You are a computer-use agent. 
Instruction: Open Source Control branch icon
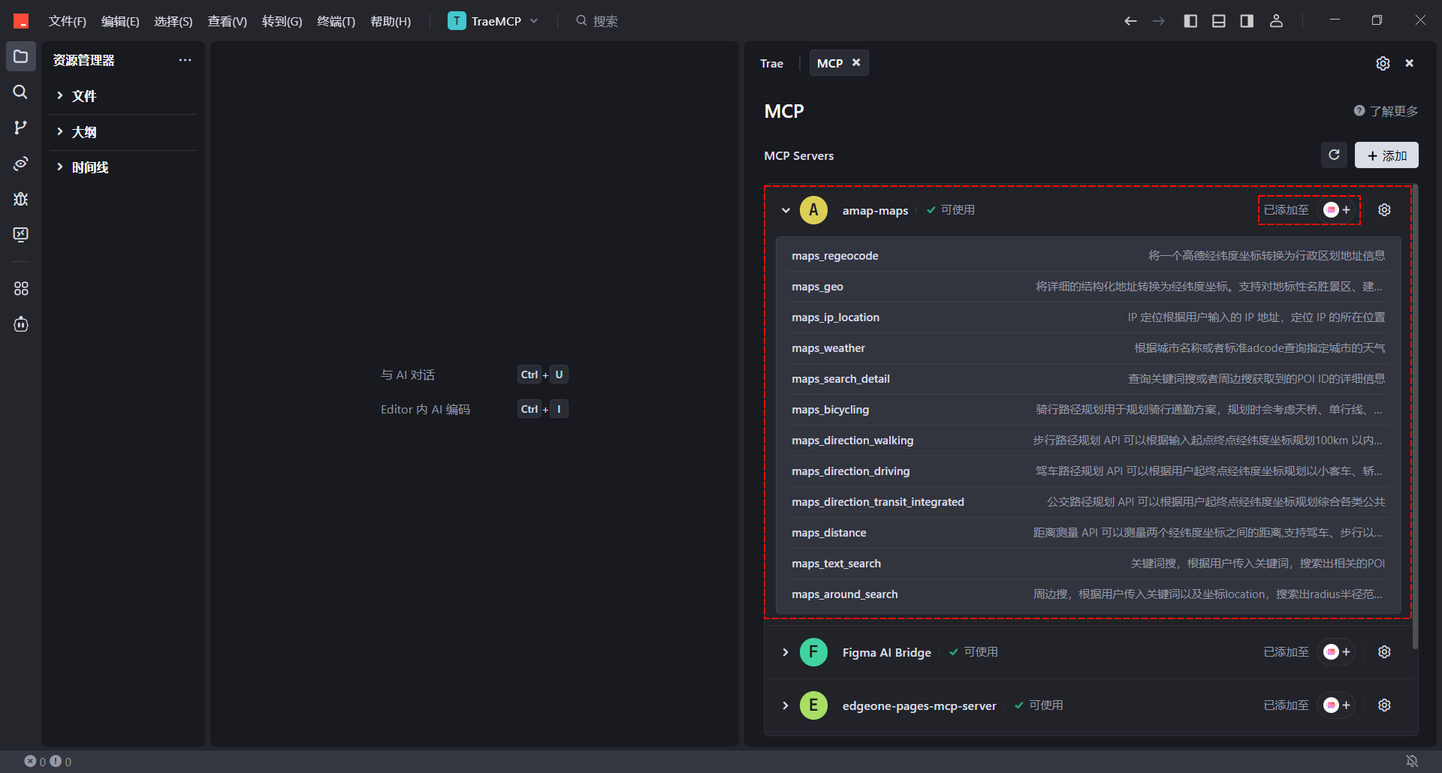(x=21, y=128)
